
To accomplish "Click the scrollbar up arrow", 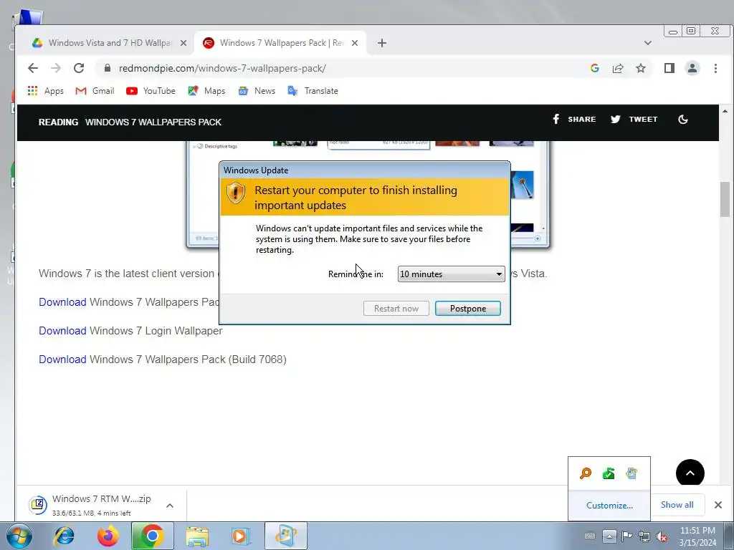I will click(x=725, y=111).
